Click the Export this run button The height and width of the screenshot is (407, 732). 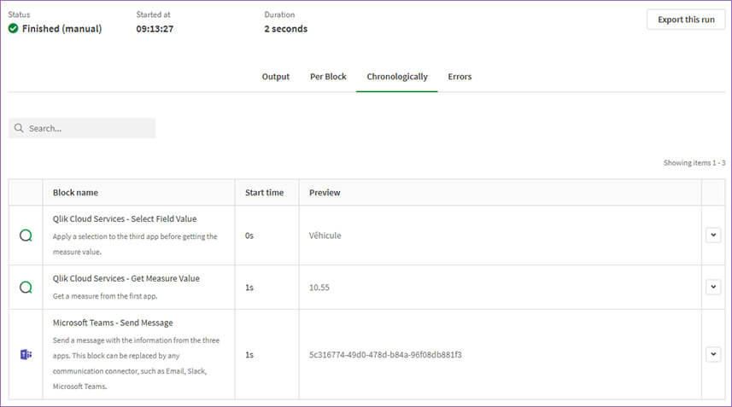(686, 20)
